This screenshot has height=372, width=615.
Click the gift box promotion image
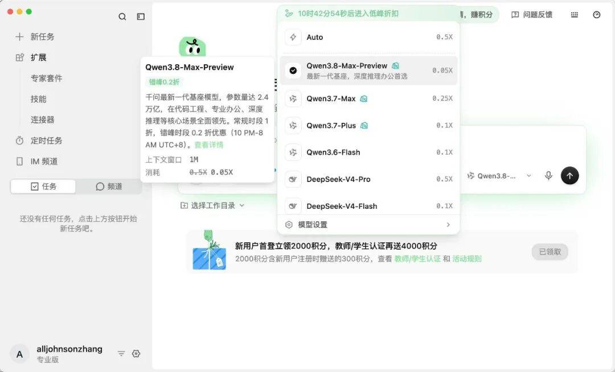click(210, 250)
